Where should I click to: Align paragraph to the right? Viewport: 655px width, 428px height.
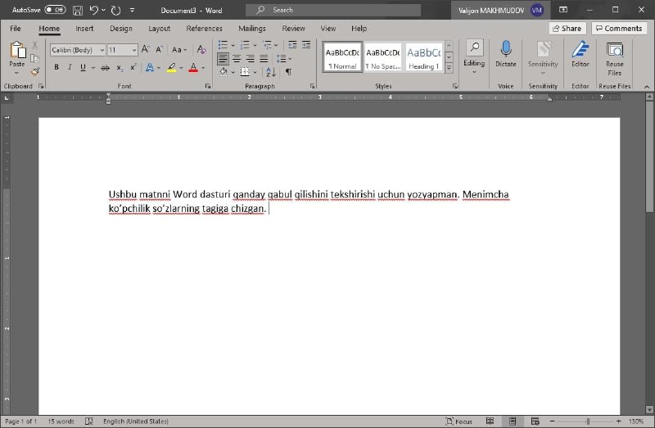coord(251,58)
